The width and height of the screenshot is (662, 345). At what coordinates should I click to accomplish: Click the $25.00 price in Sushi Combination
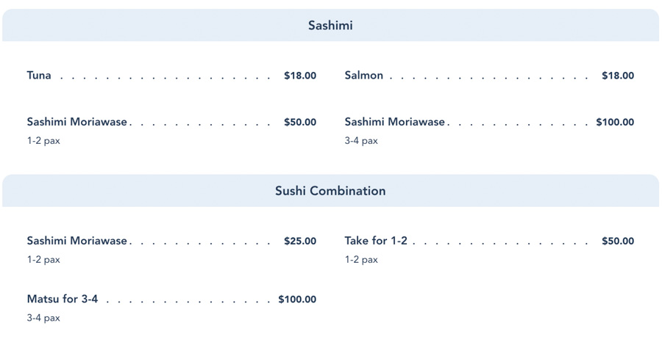click(300, 241)
